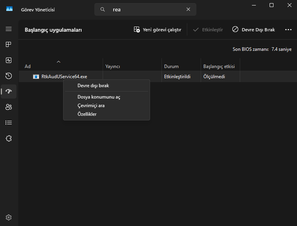This screenshot has height=226, width=297.
Task: Click the Task Manager app icon
Action: point(9,9)
